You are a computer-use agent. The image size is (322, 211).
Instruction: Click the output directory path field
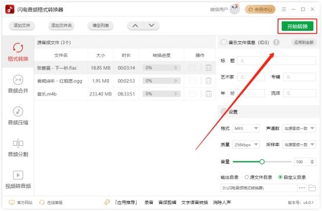pyautogui.click(x=259, y=188)
